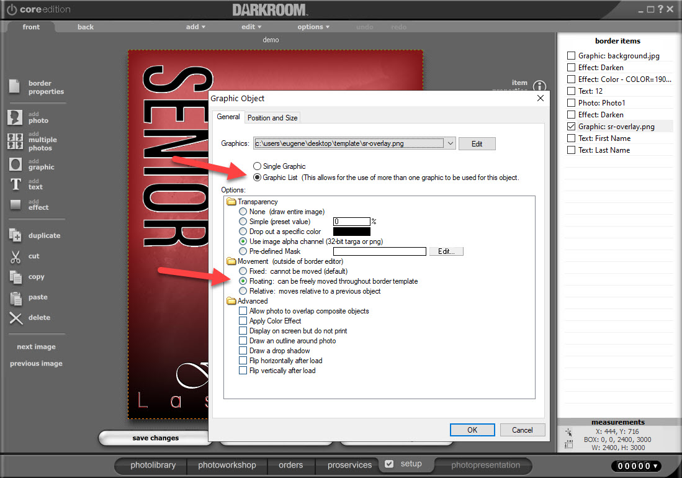Enable the Draw a drop shadow checkbox
This screenshot has height=478, width=682.
[x=243, y=351]
